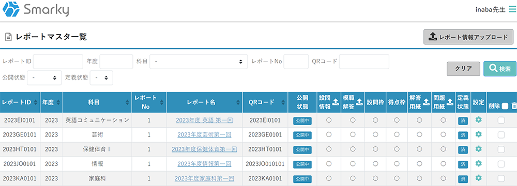The image size is (517, 186).
Task: Click 模範解答 circle for 2023GE0101 row
Action: tap(353, 135)
